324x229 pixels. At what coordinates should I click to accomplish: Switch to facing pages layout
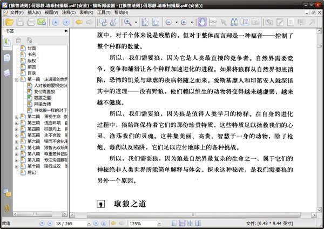(x=198, y=223)
